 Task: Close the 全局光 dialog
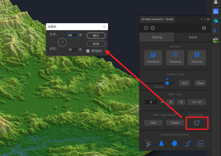point(104,26)
